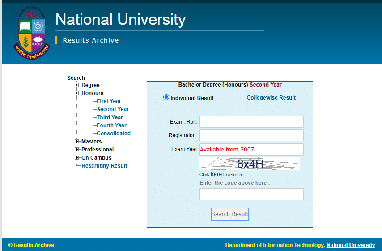
Task: Select the Individual Result radio button
Action: pyautogui.click(x=166, y=97)
